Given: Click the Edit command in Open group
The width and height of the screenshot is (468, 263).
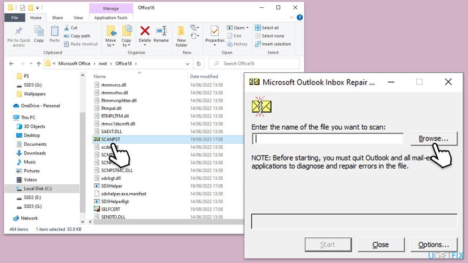Looking at the screenshot, I should [234, 36].
